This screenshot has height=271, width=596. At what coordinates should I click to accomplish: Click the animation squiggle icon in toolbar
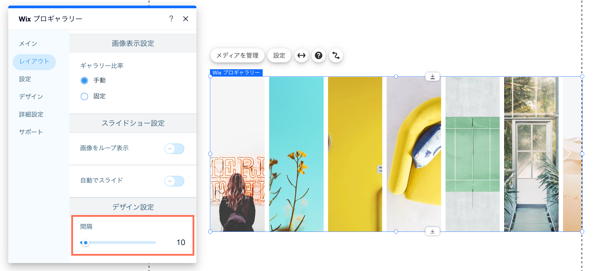(336, 55)
